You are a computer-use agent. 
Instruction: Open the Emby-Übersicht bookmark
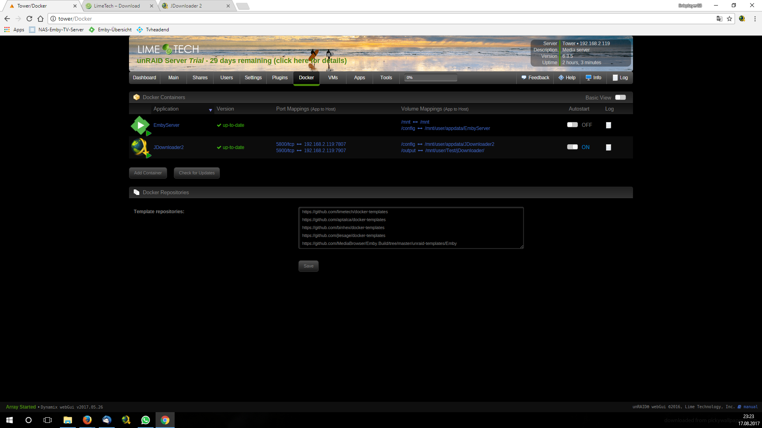[110, 30]
